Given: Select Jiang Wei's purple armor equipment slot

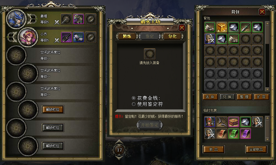Looking at the screenshot, I should tap(78, 19).
